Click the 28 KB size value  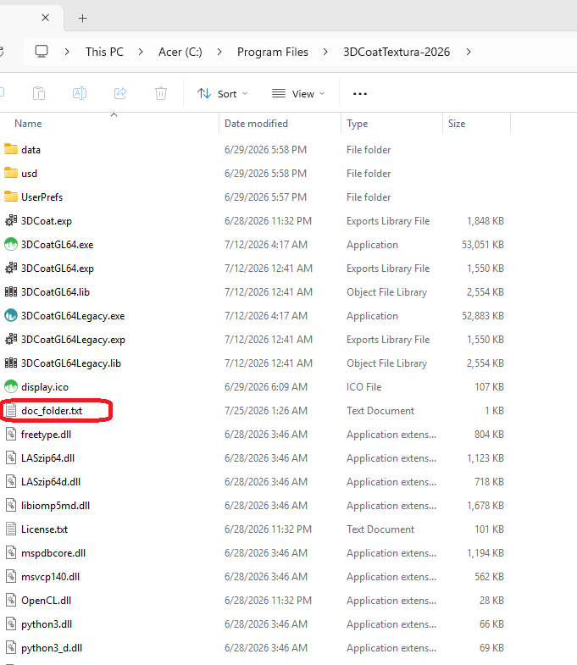point(491,601)
